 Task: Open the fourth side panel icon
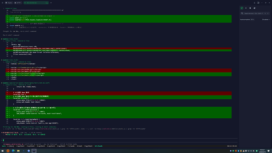(x=255, y=8)
